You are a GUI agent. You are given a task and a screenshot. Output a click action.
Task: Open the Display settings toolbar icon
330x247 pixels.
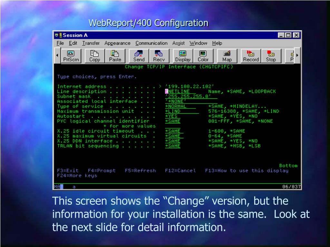(x=183, y=56)
